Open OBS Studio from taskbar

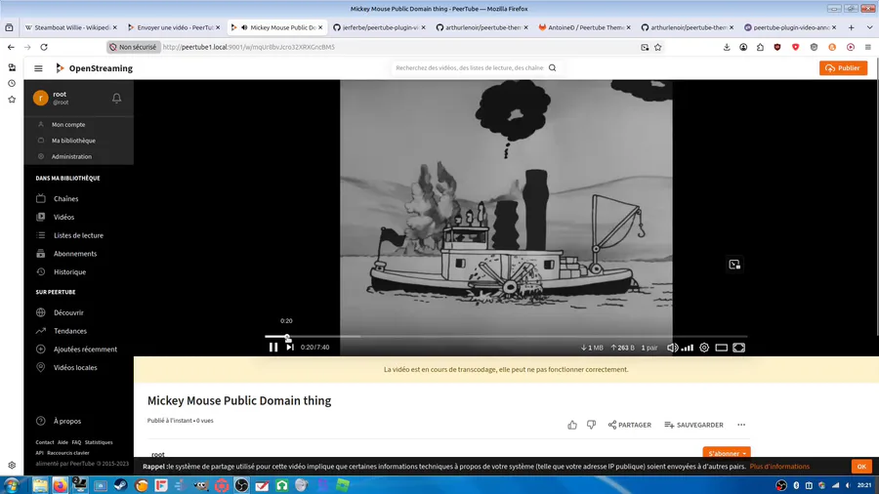[x=241, y=485]
